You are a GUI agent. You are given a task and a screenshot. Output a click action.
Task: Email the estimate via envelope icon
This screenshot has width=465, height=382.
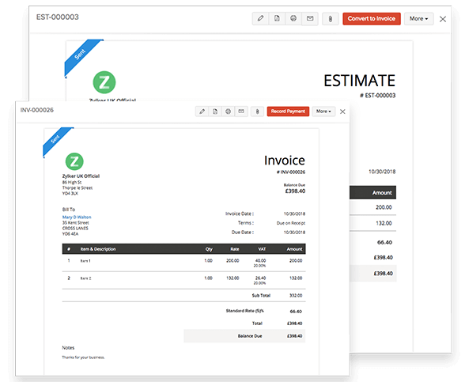[310, 18]
